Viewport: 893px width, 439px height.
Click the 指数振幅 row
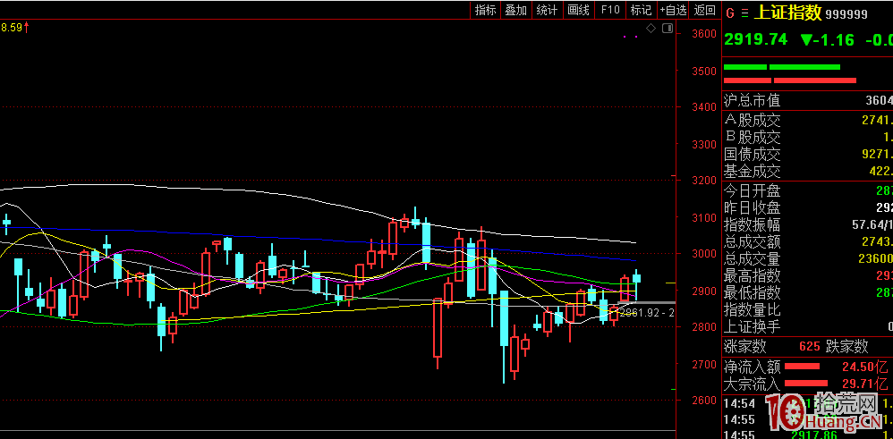click(808, 224)
